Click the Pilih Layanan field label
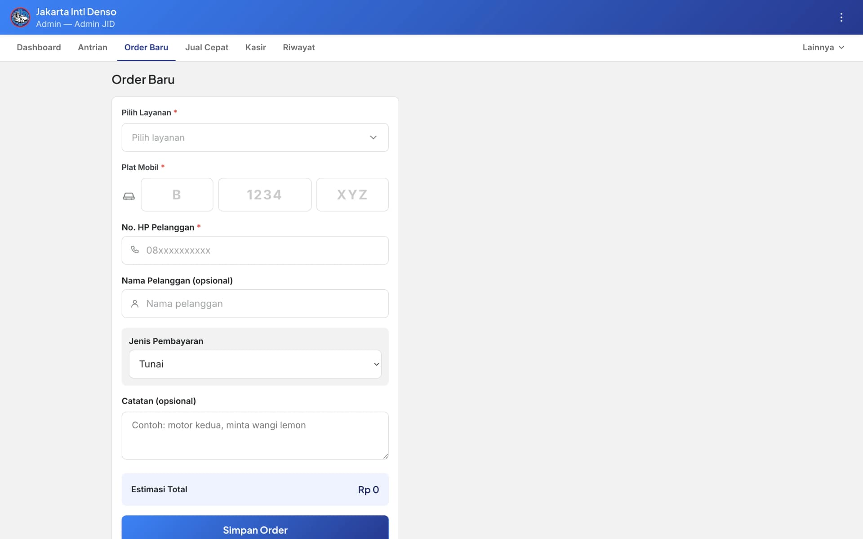 146,113
